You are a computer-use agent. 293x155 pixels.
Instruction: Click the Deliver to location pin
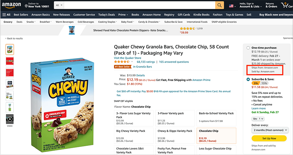click(x=26, y=6)
